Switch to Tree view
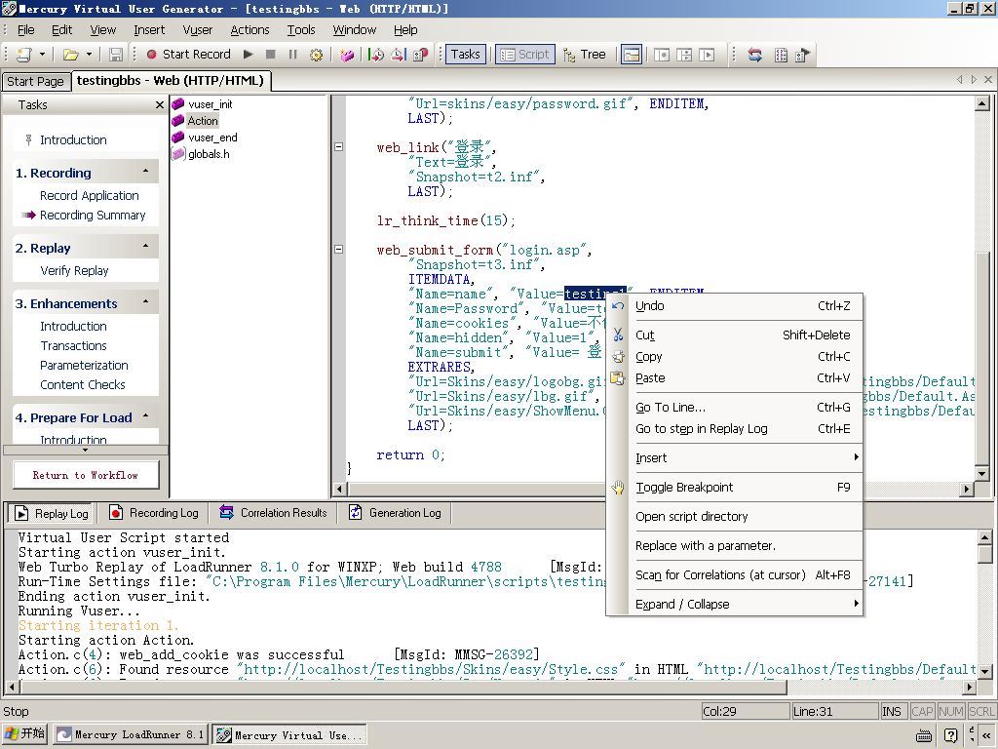 point(585,55)
